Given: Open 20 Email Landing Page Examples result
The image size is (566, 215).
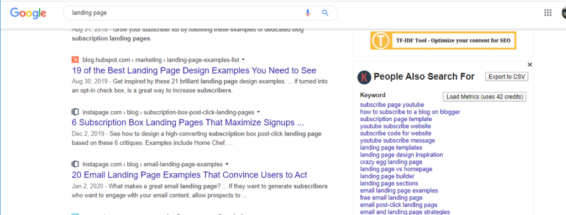Looking at the screenshot, I should 189,175.
